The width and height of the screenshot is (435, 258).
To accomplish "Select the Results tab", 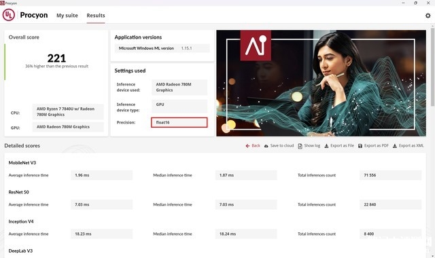I will [x=96, y=16].
